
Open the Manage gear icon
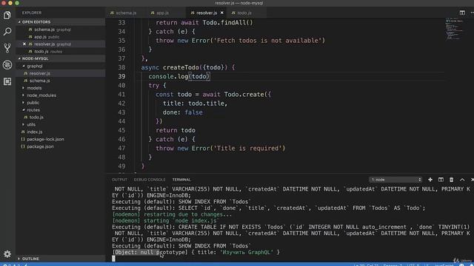[7, 254]
